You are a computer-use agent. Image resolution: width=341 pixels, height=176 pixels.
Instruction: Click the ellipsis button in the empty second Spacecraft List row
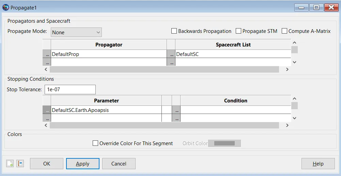click(171, 62)
